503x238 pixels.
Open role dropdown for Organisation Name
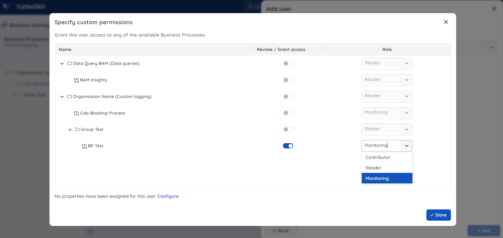pyautogui.click(x=407, y=96)
